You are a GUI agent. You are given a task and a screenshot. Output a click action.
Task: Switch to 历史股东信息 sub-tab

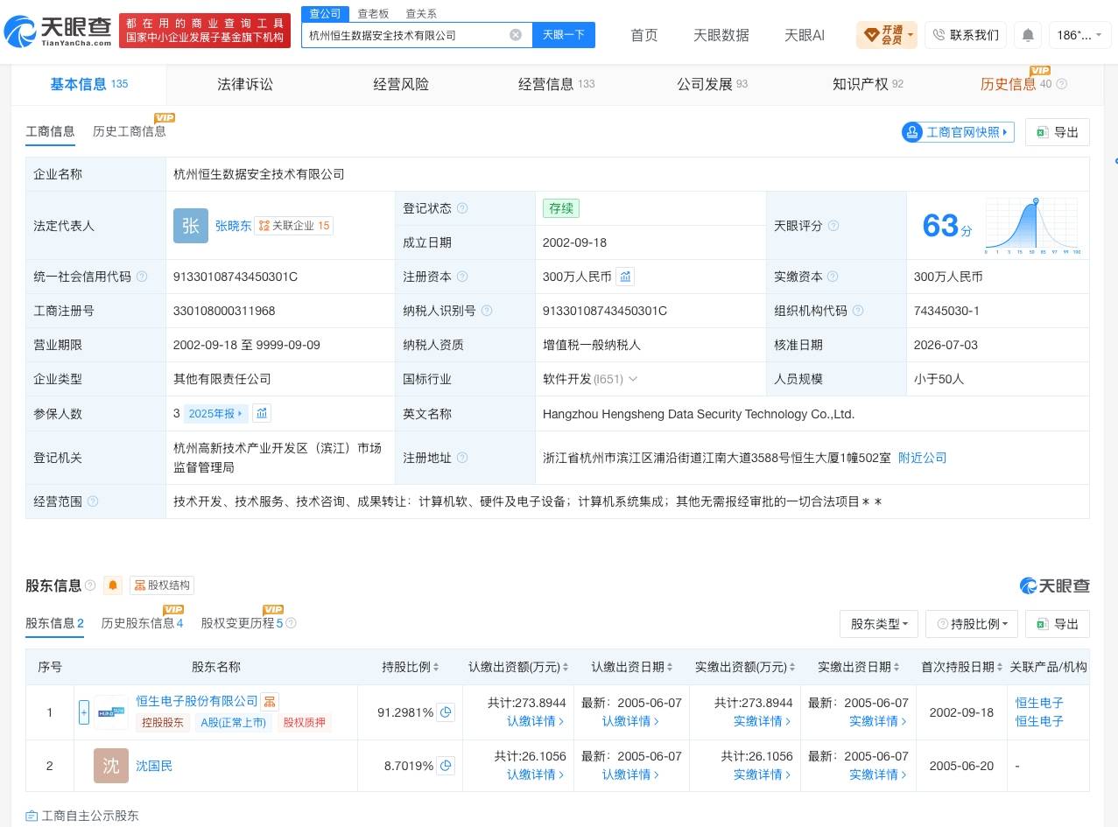point(143,623)
